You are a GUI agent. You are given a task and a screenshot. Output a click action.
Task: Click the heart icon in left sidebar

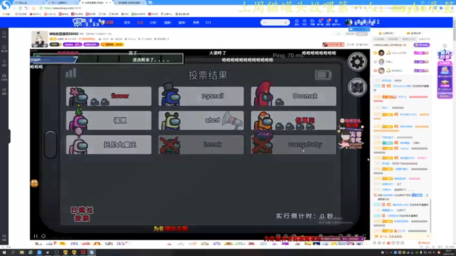click(x=4, y=34)
